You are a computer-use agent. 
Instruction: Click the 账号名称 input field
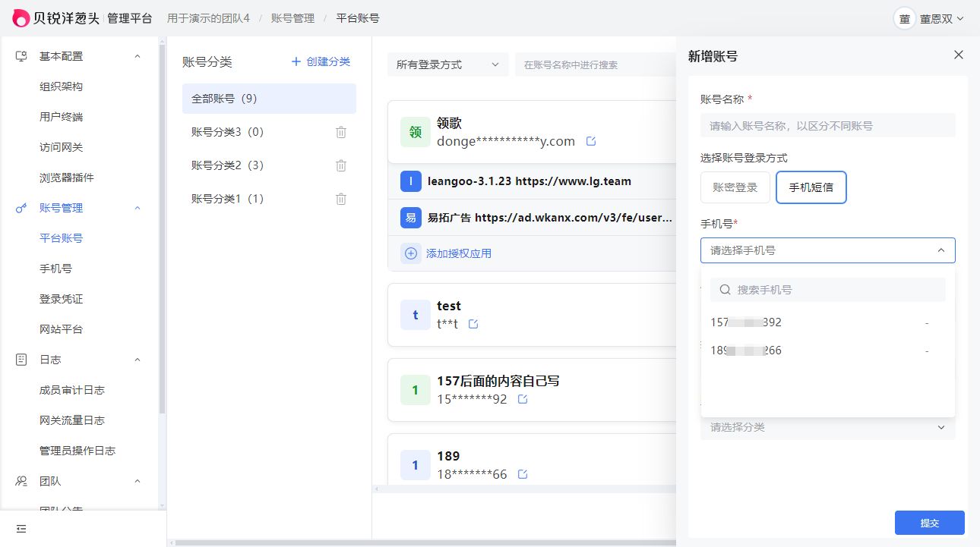coord(828,125)
